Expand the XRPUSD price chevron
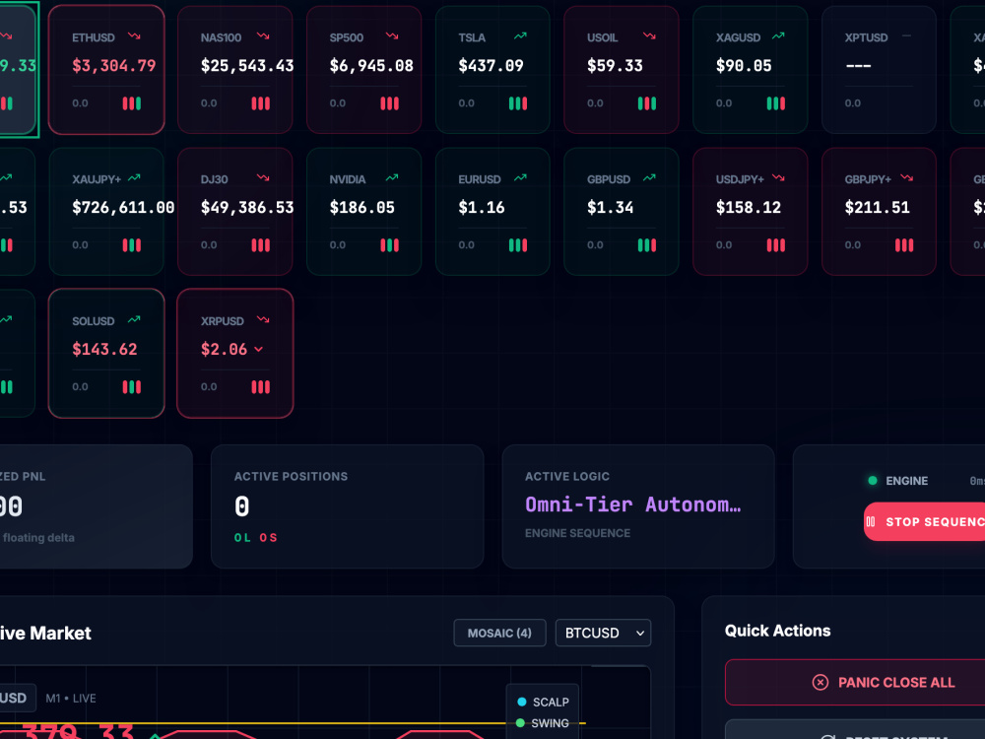This screenshot has width=985, height=739. (x=258, y=350)
